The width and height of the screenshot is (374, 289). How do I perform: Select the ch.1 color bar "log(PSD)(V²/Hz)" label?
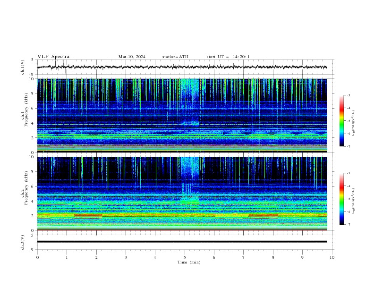(x=353, y=123)
